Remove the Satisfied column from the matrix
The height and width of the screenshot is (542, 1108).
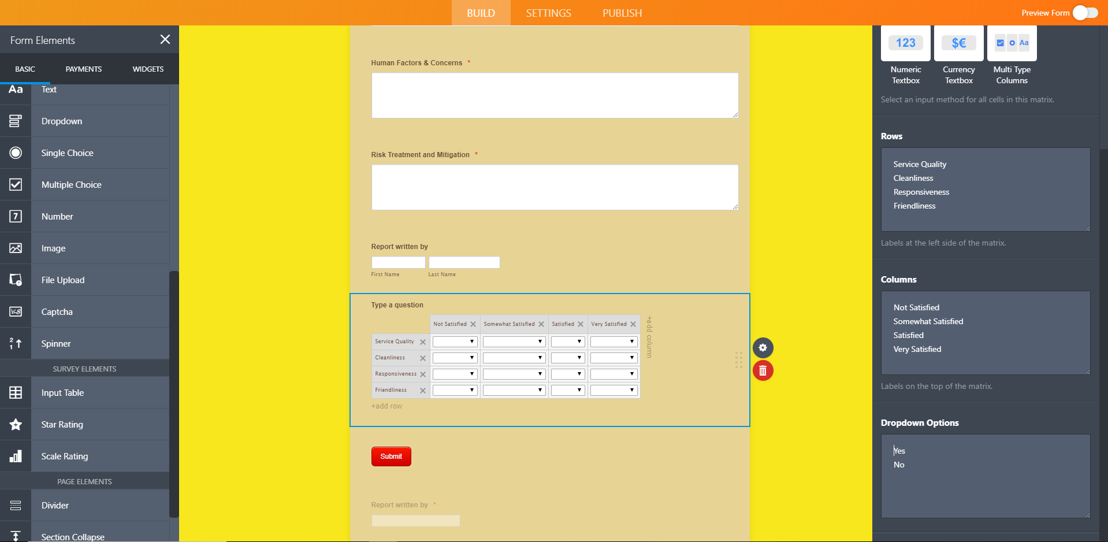point(581,324)
